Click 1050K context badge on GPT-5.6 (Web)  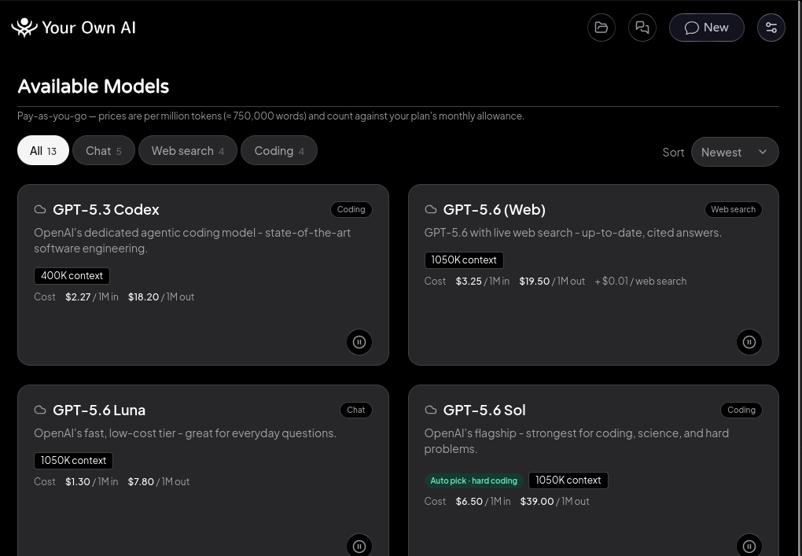[464, 260]
